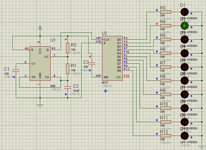This screenshot has height=150, width=206.
Task: Click the D1 reference label
Action: (183, 5)
